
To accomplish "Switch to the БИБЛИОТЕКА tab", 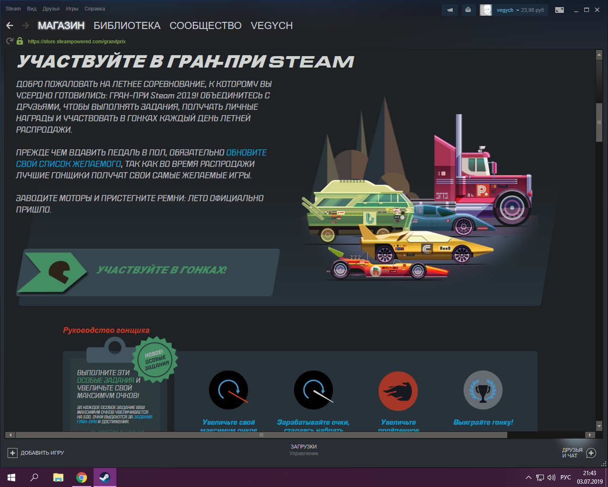I will point(127,26).
